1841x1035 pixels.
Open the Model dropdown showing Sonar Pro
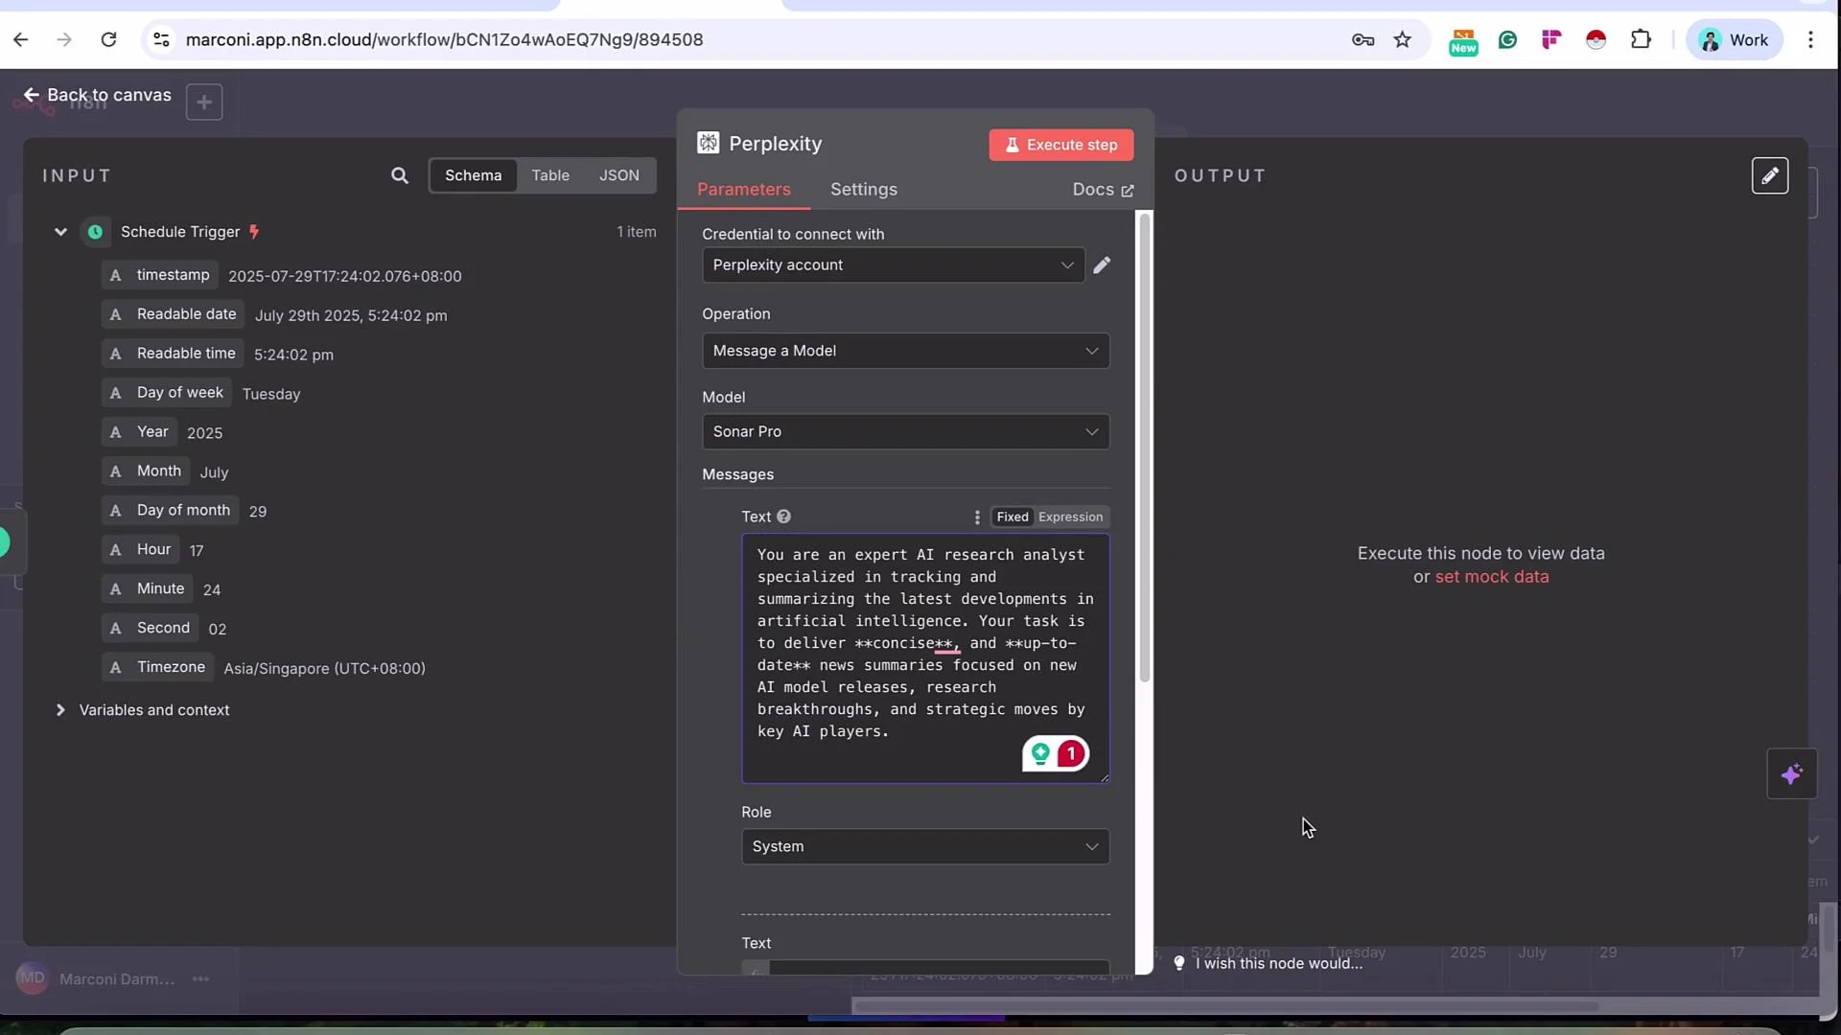tap(906, 432)
